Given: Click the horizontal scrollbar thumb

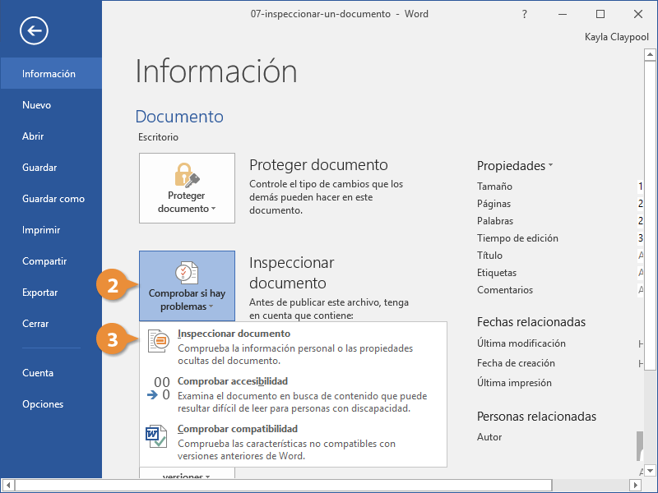Looking at the screenshot, I should point(283,486).
